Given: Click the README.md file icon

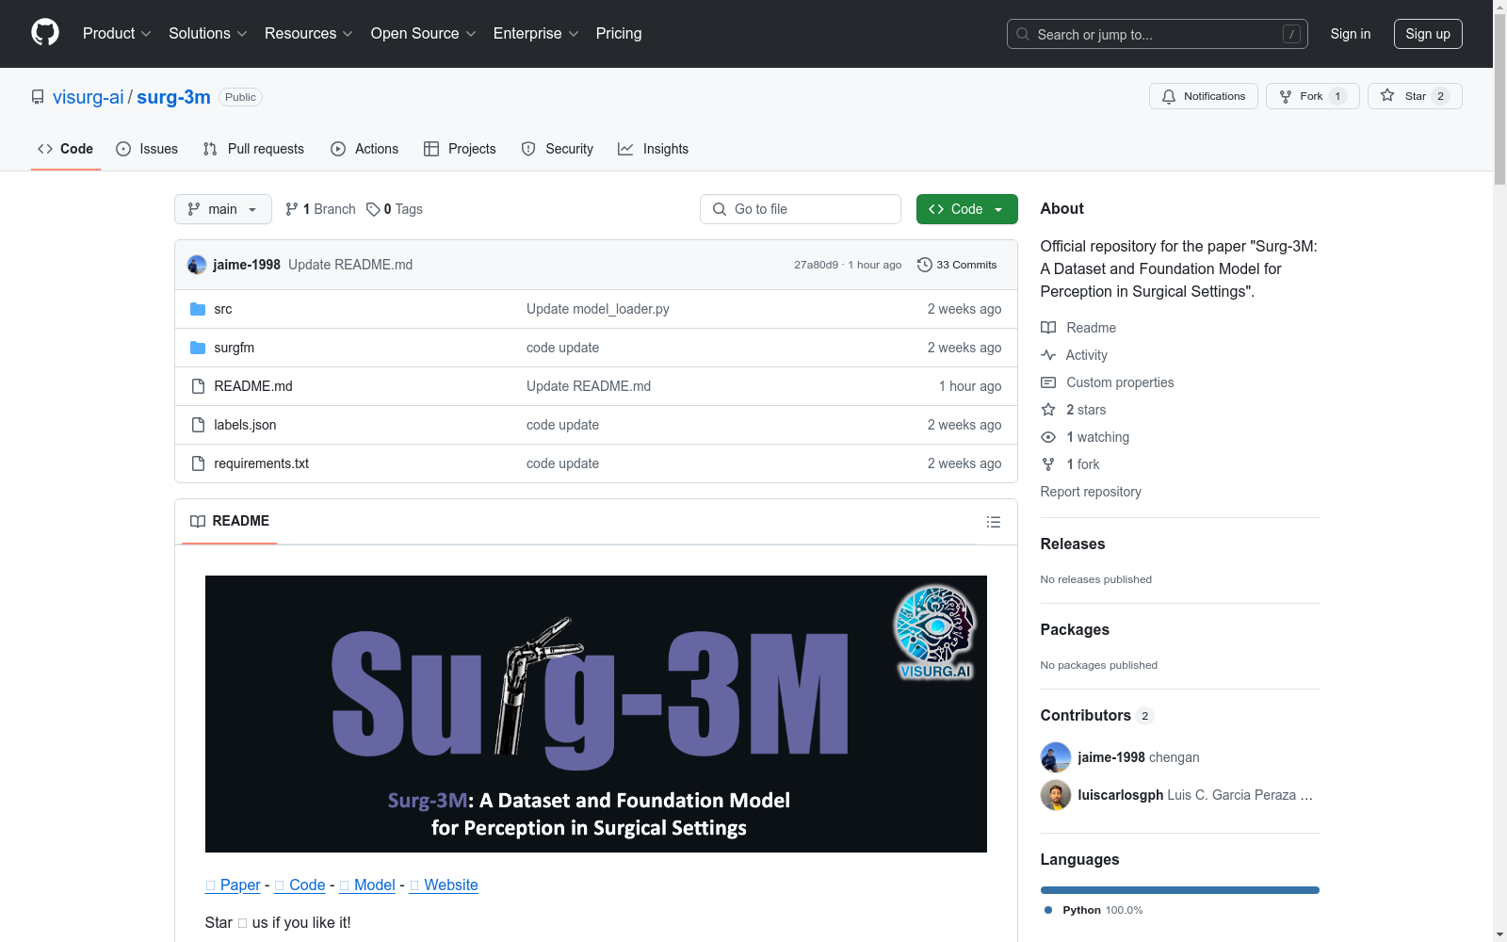Looking at the screenshot, I should [198, 386].
